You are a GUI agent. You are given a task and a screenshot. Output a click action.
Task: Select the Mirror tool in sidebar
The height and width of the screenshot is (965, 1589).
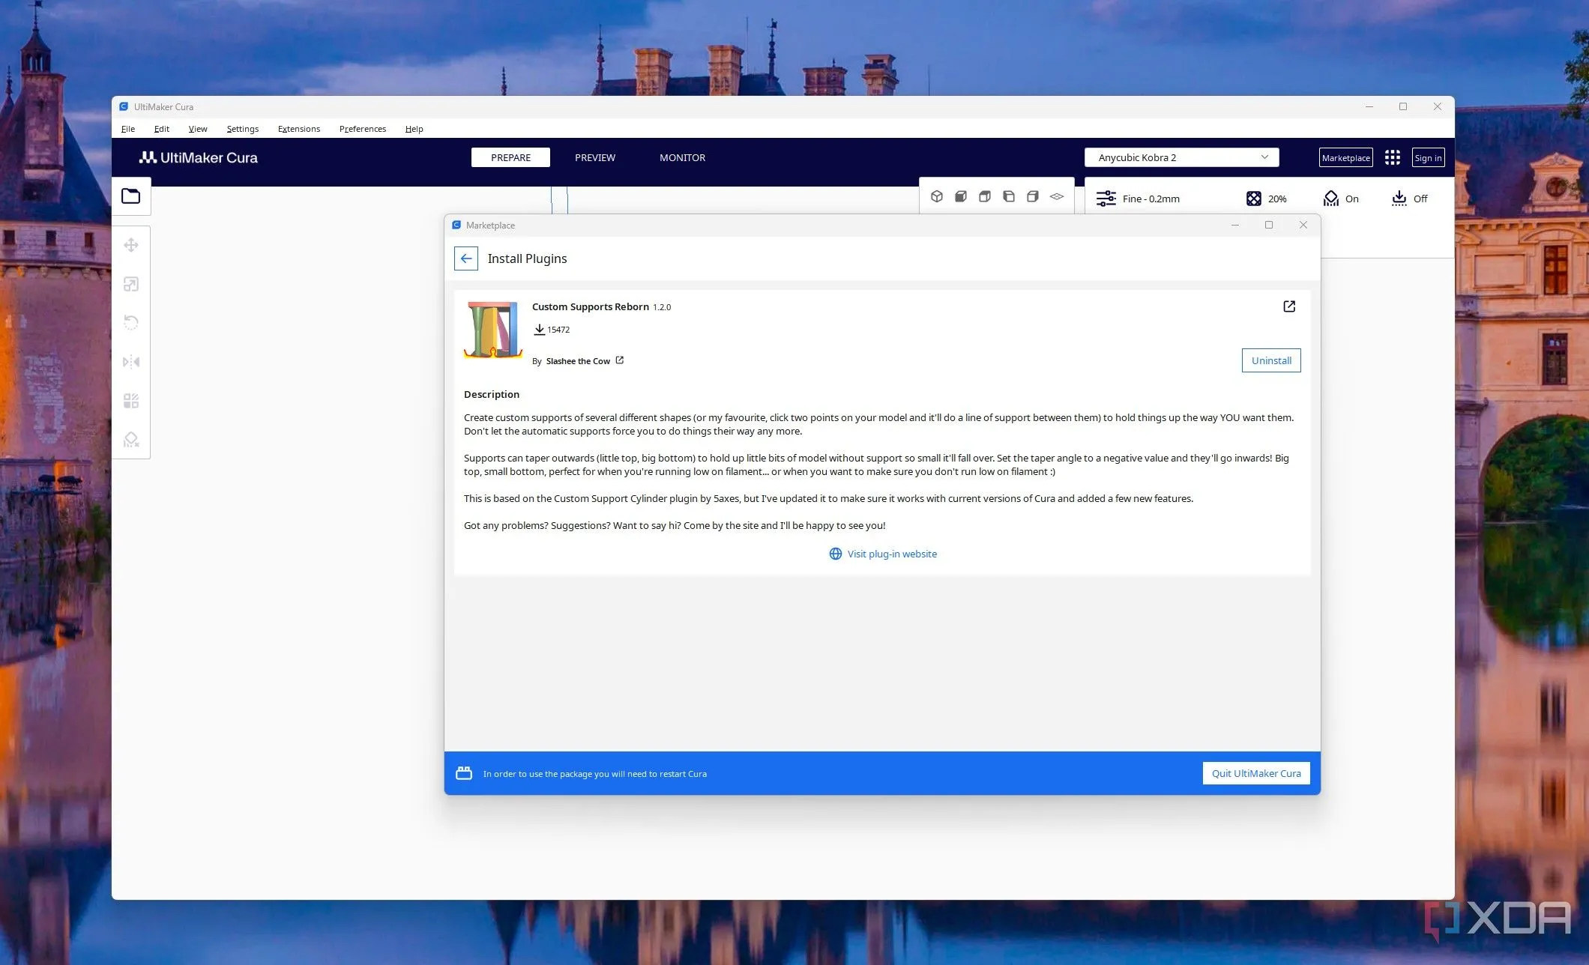coord(131,362)
